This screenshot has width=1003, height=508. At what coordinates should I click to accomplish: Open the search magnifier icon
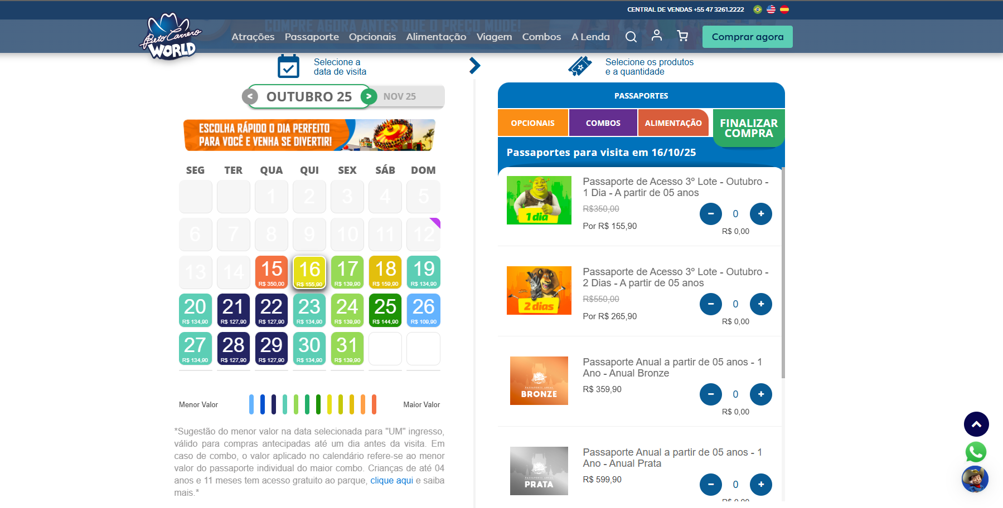631,37
